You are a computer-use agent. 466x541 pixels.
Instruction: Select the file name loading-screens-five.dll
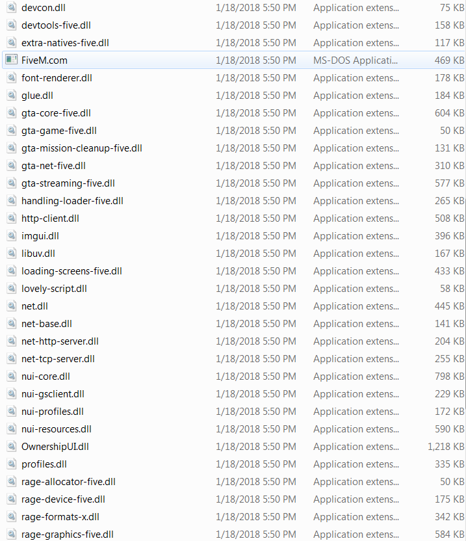pos(71,271)
